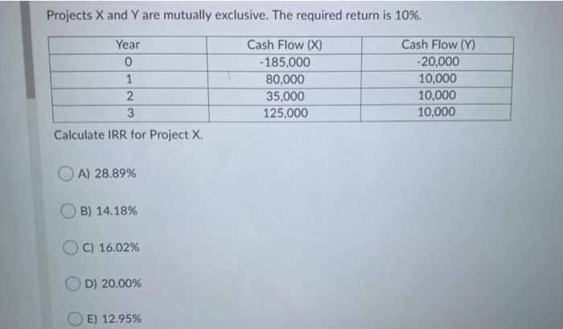
Task: Pick the C) 16.02% radio button
Action: point(71,248)
